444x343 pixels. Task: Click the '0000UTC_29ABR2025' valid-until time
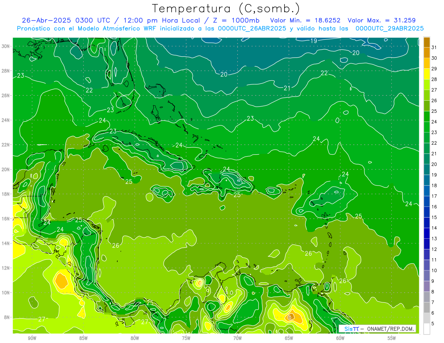click(x=389, y=28)
